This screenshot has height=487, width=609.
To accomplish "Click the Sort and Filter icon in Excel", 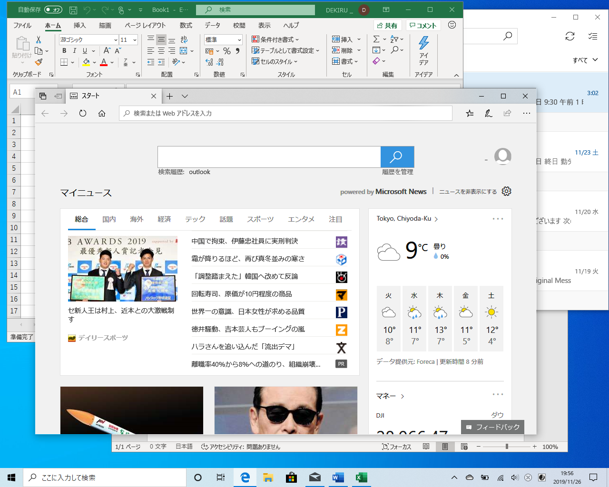I will (x=394, y=39).
